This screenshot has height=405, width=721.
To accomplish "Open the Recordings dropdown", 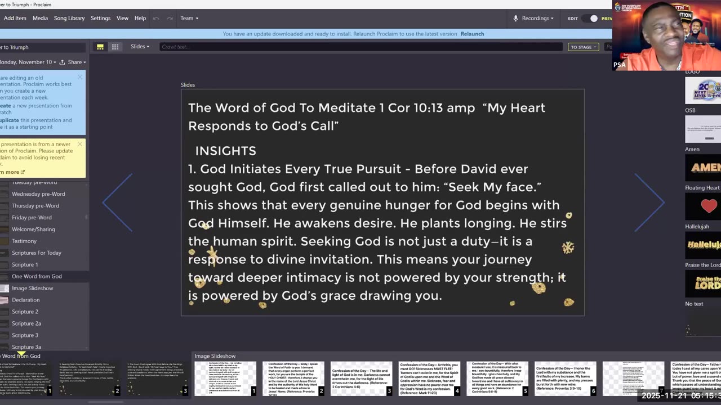I will (537, 18).
